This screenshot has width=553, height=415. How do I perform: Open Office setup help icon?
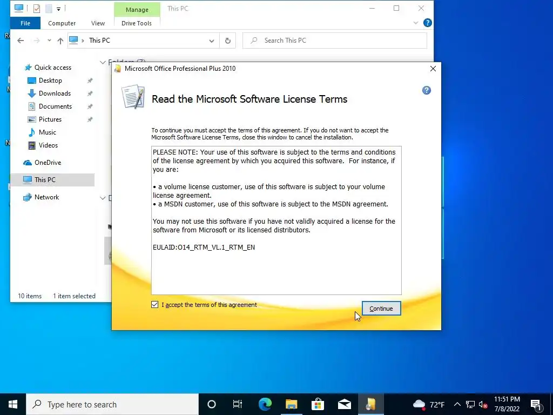tap(427, 90)
